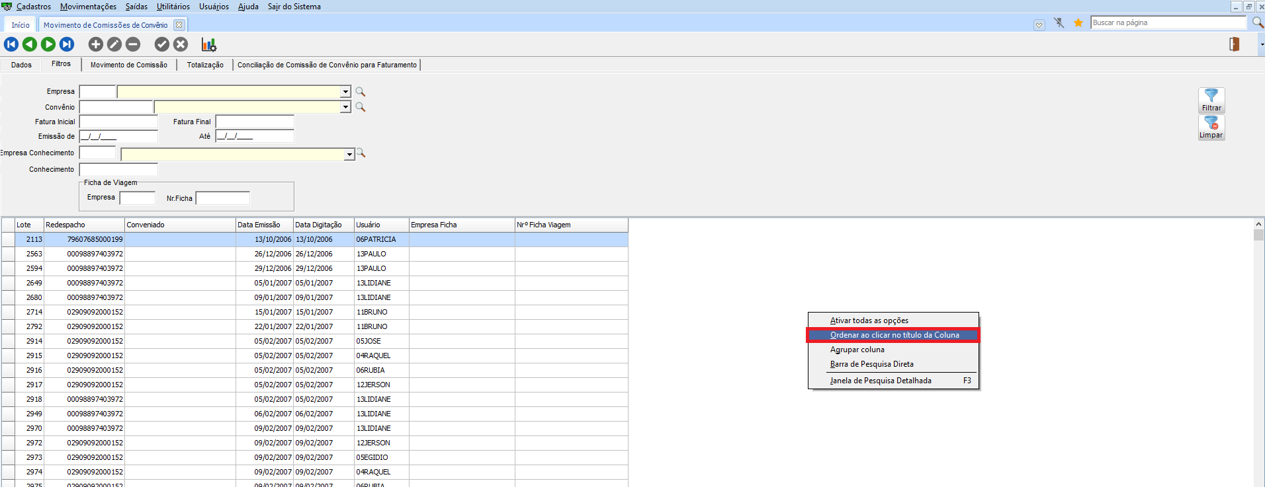Go to the first record
The width and height of the screenshot is (1265, 487).
coord(11,44)
